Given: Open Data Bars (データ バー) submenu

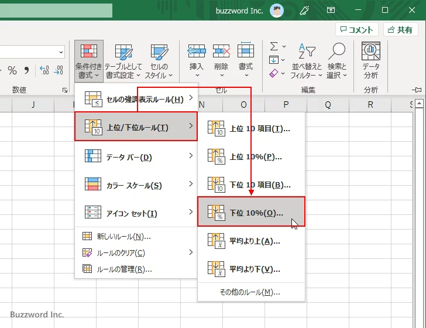Looking at the screenshot, I should (136, 156).
